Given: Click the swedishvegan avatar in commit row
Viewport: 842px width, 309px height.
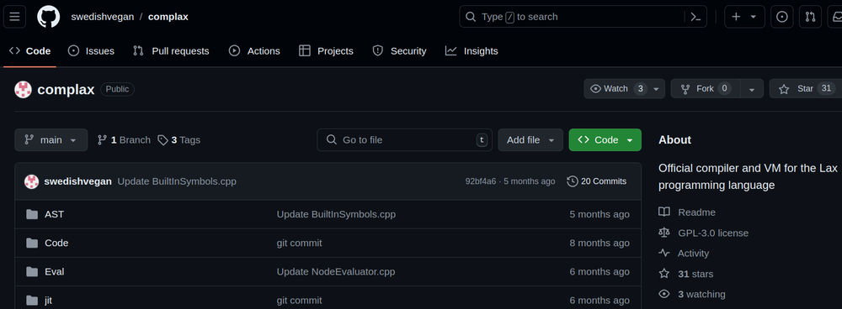Looking at the screenshot, I should click(x=32, y=181).
